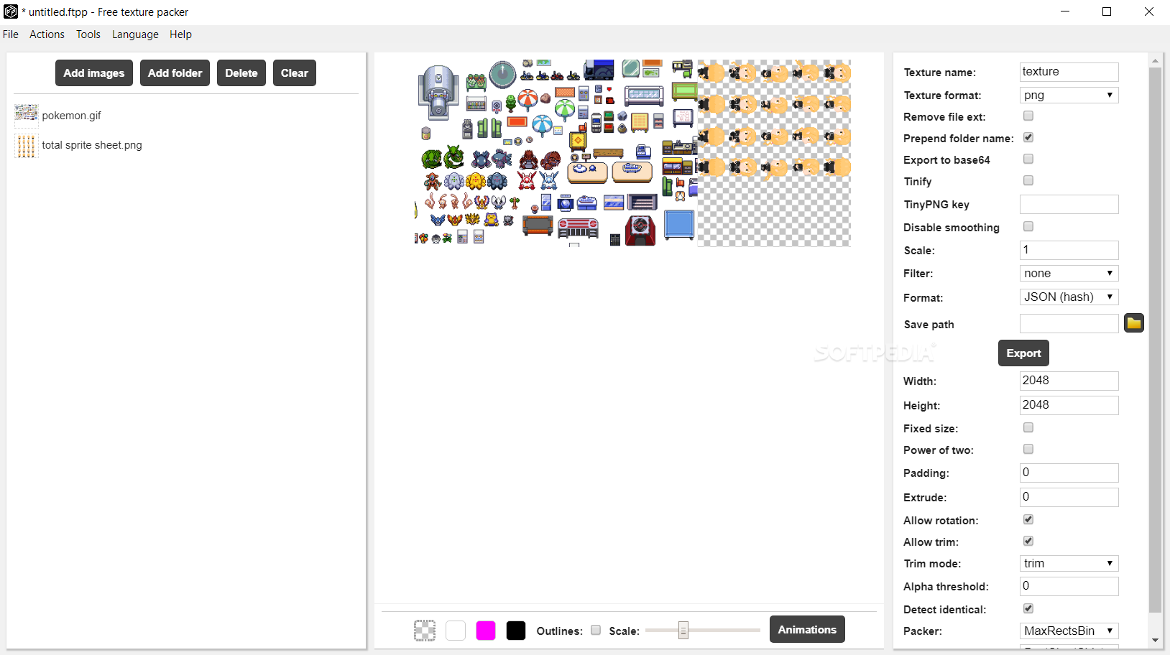Click the Save path input field
The height and width of the screenshot is (655, 1170).
[1069, 323]
